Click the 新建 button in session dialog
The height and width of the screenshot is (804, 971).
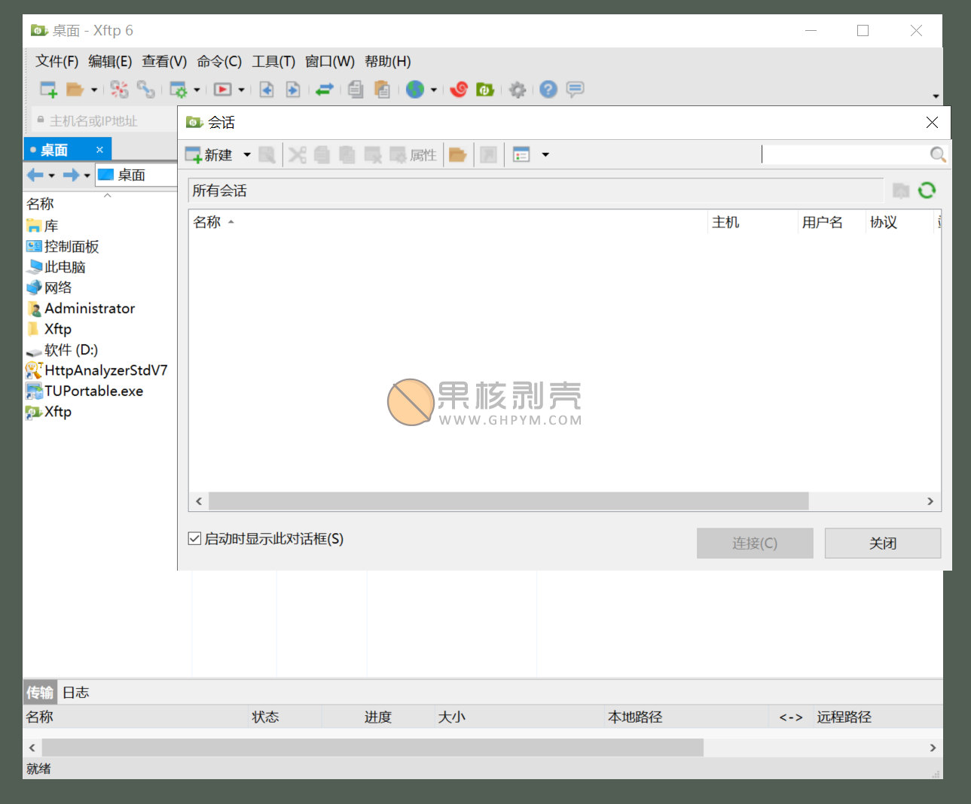click(209, 155)
